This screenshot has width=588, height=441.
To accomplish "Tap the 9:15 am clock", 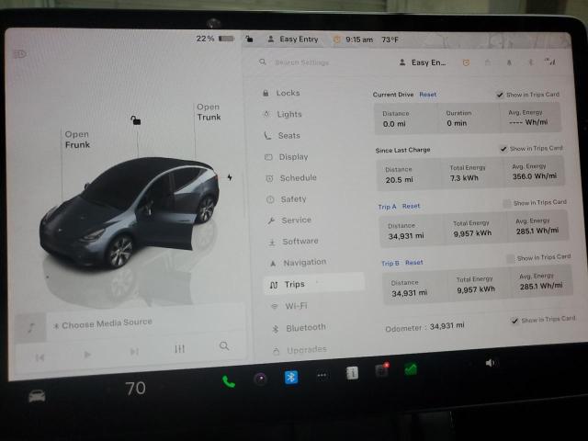I will pyautogui.click(x=359, y=40).
